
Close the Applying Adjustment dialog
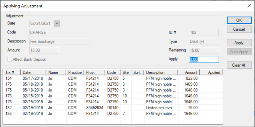(x=249, y=6)
